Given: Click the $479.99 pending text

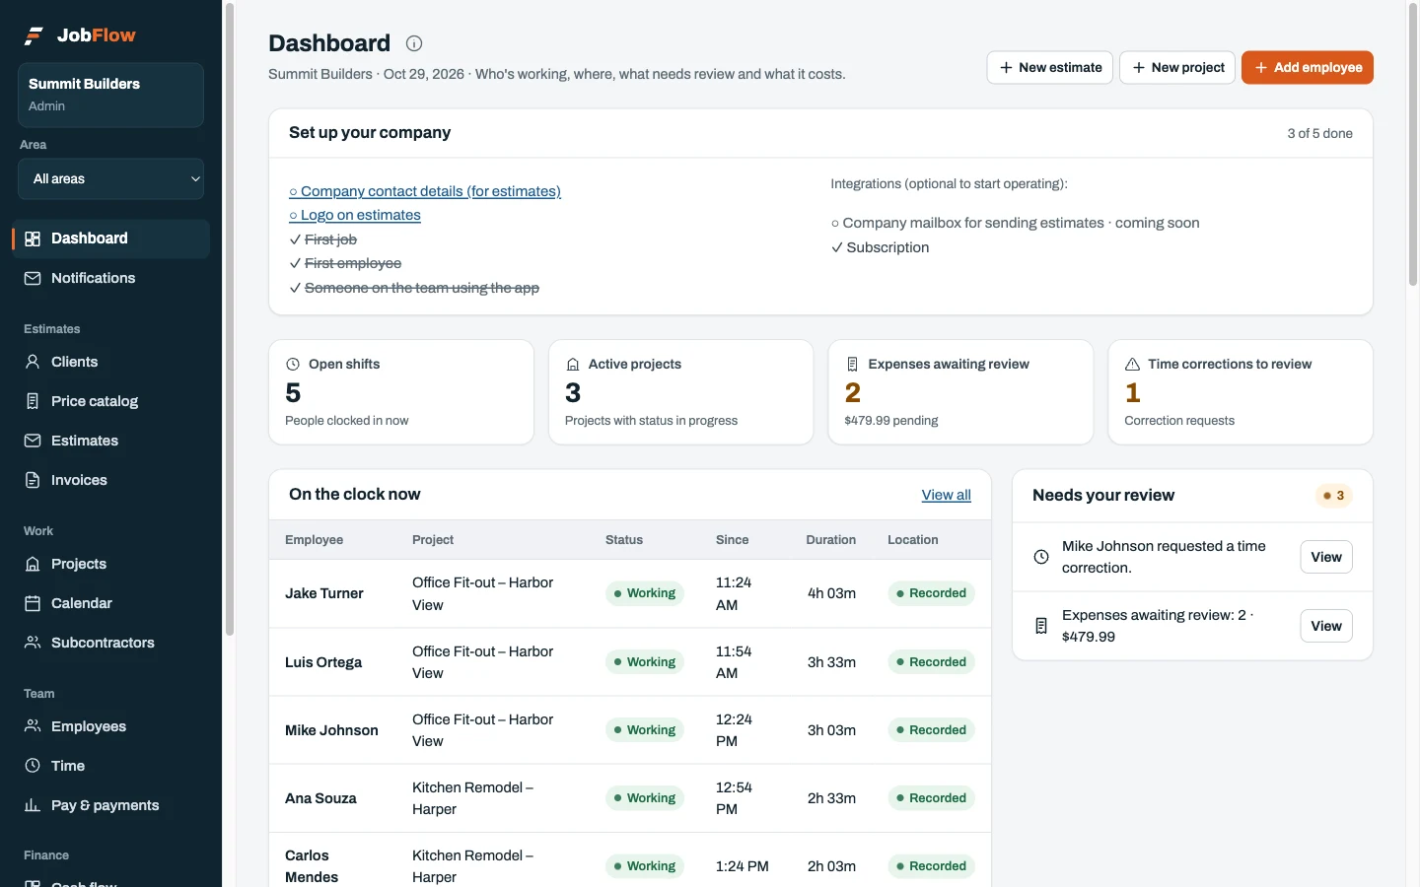Looking at the screenshot, I should click(x=891, y=421).
